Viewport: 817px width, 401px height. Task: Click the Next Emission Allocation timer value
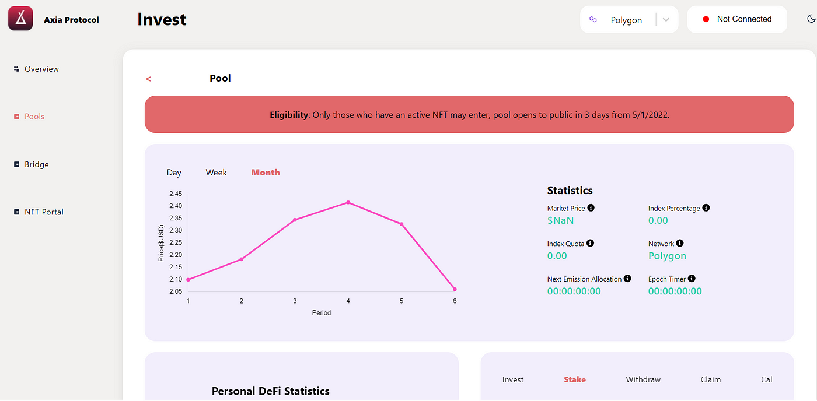click(x=574, y=291)
